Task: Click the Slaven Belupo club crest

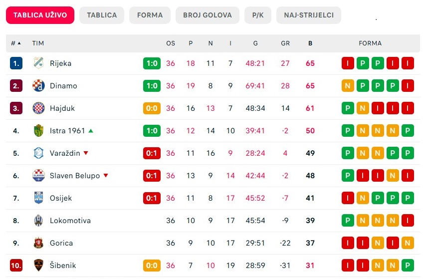Action: pos(38,176)
